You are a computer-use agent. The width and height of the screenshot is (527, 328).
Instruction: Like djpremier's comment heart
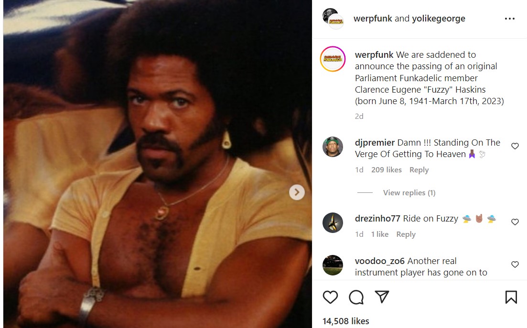[x=515, y=146]
